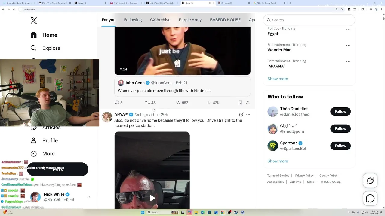Screen dimensions: 385x216
Task: Open Ads info footer link
Action: 295,182
